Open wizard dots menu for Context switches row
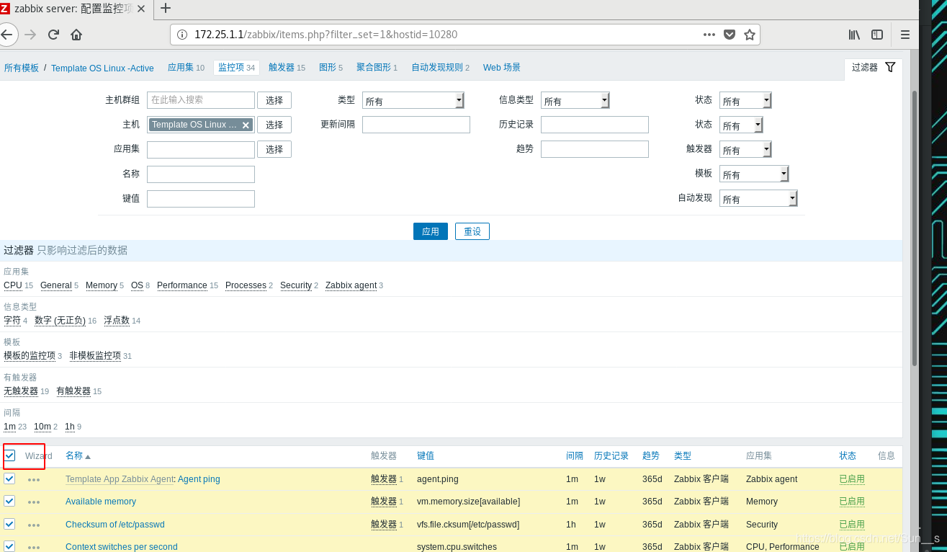 point(34,547)
